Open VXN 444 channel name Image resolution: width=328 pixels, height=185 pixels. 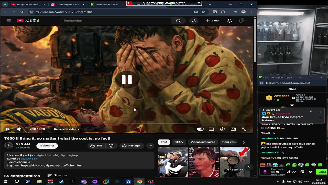[23, 144]
